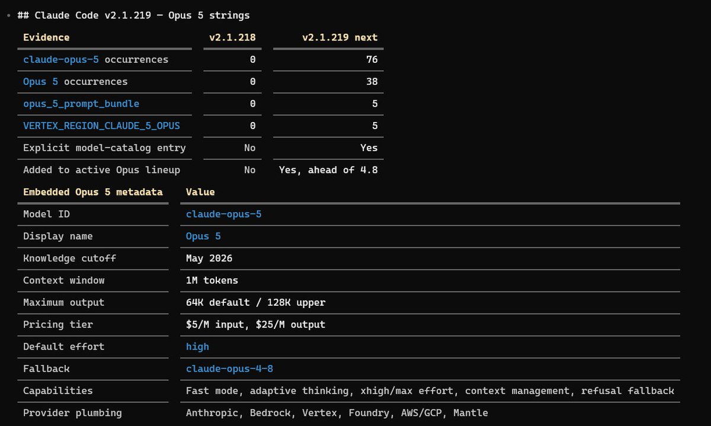
Task: Select the "v2.1.219 next" column header
Action: [x=340, y=37]
